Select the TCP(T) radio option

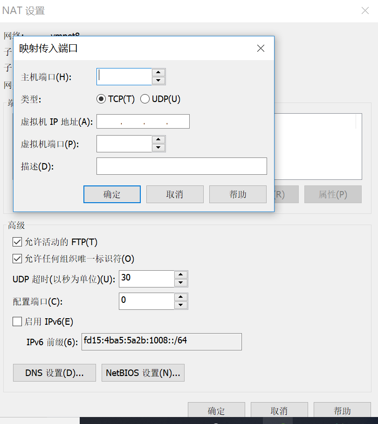click(101, 99)
